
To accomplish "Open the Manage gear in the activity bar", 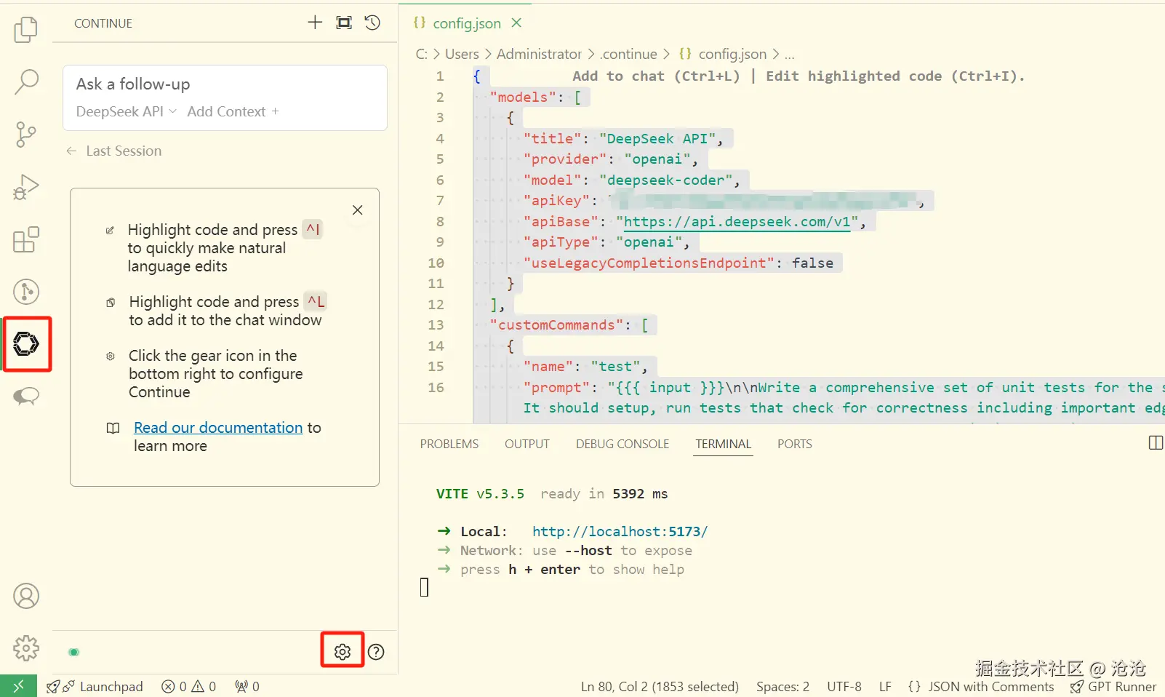I will tap(26, 648).
